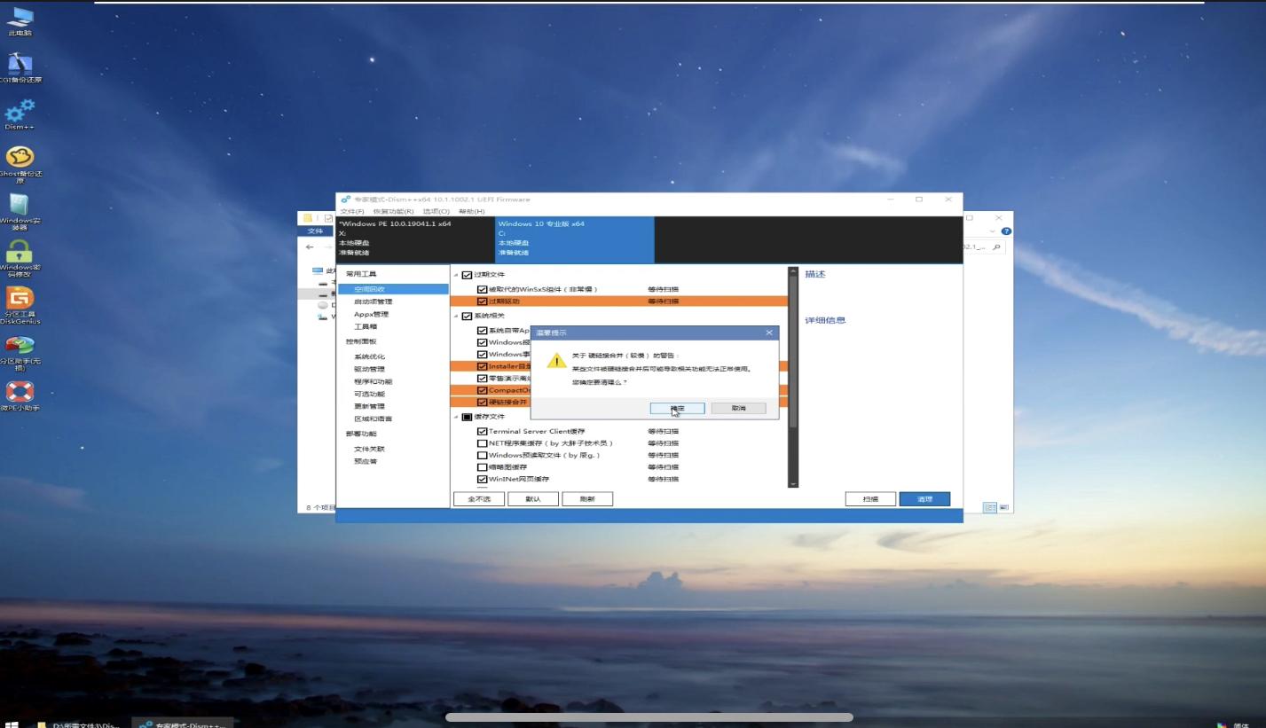Click Explorer back arrow navigation
The image size is (1266, 728).
[x=309, y=247]
